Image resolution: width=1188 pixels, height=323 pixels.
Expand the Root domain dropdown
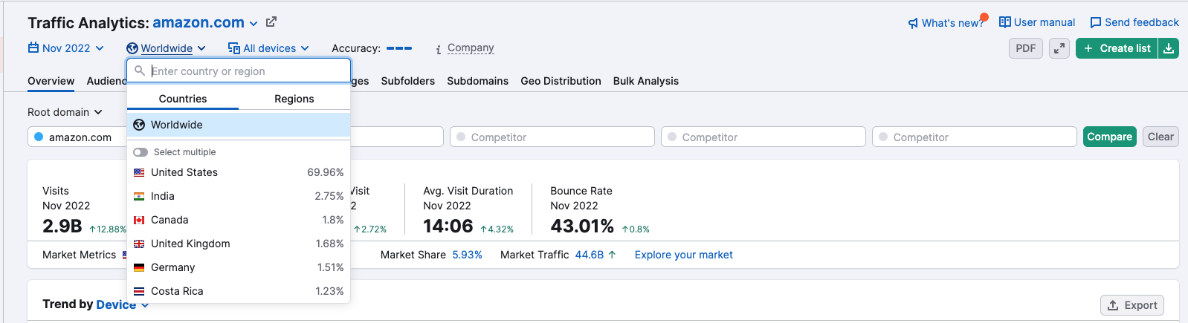(65, 112)
